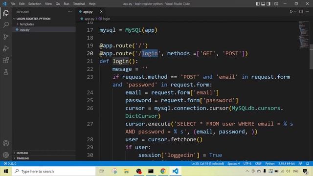Select interpreter 3.10.4 64-bit
313x176 pixels.
287,163
